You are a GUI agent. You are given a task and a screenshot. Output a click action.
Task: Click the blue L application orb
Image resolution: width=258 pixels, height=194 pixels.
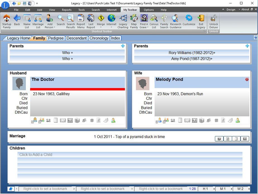(x=5, y=5)
